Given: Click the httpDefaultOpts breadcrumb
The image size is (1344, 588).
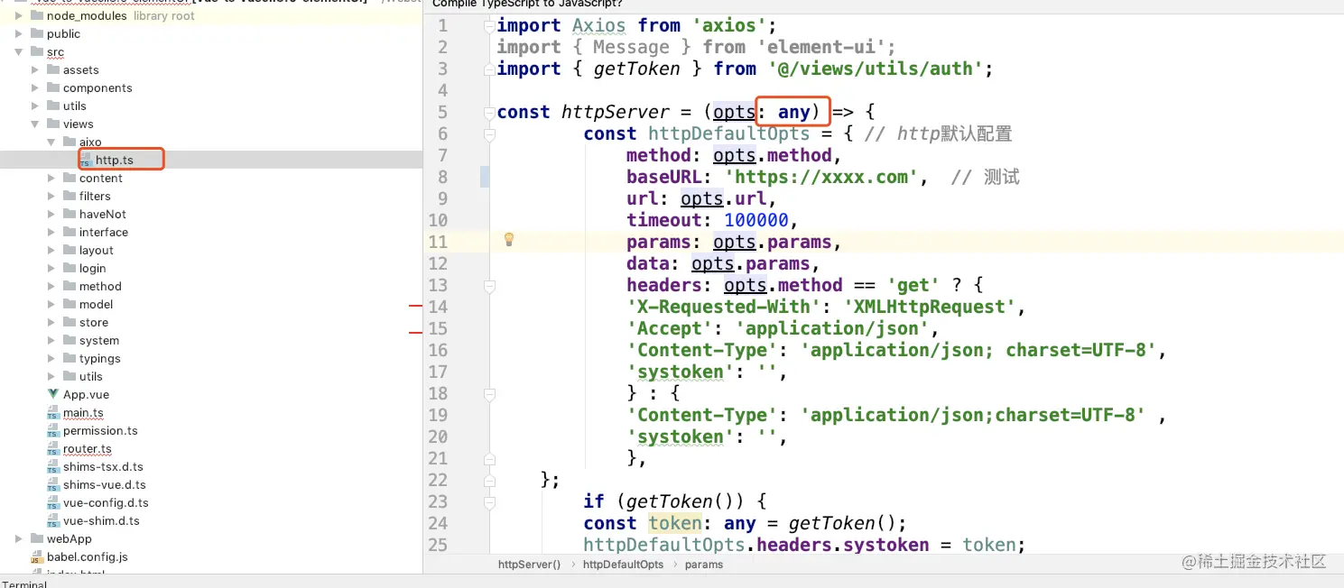Looking at the screenshot, I should coord(623,565).
